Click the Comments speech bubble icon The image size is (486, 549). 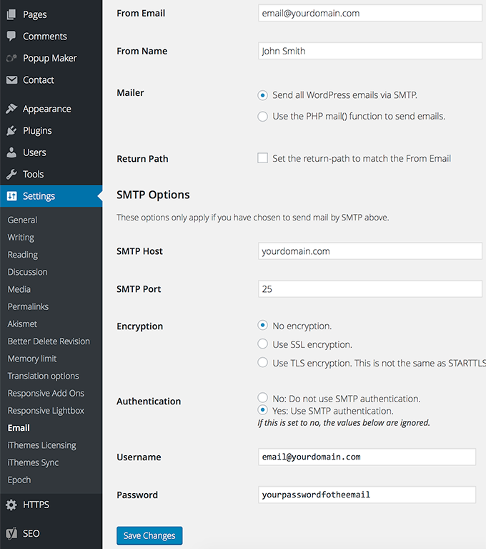(x=11, y=37)
